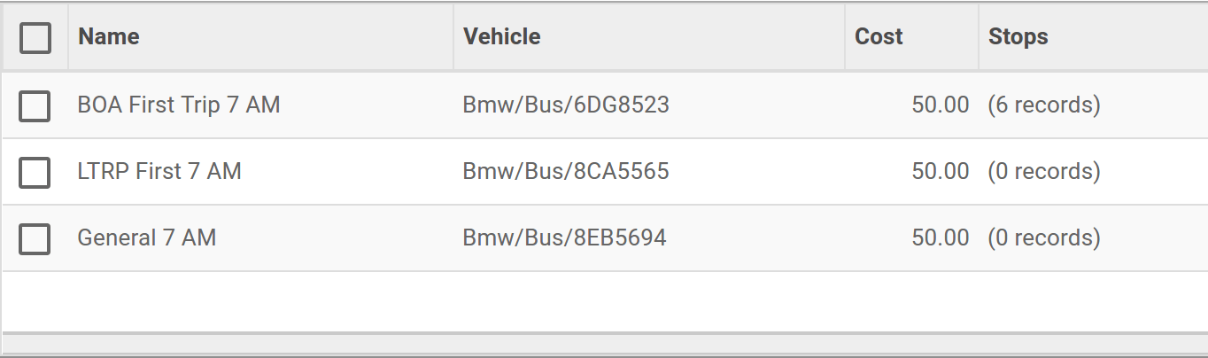This screenshot has width=1208, height=358.
Task: Click LTRP row's 0 records stops cell
Action: 1044,171
